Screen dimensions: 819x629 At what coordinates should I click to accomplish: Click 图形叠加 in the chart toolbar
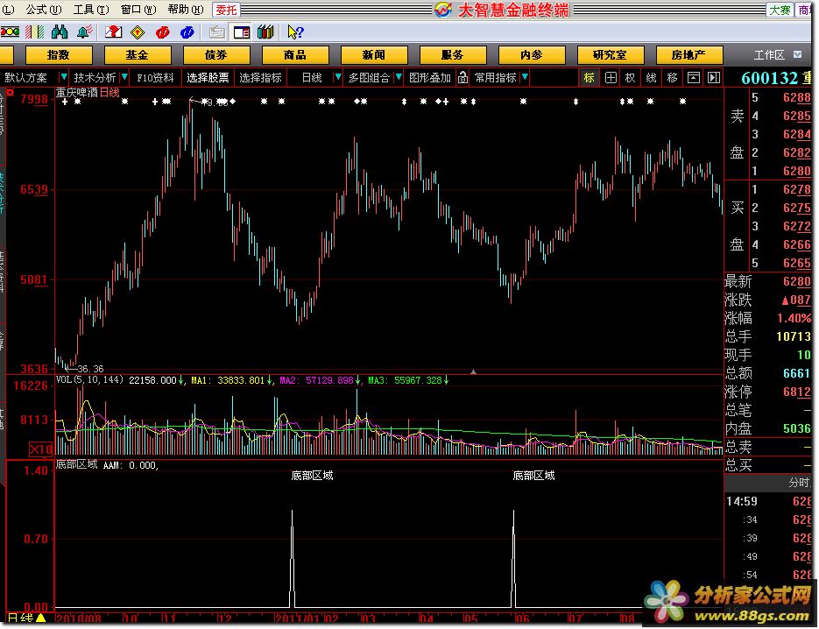click(430, 78)
